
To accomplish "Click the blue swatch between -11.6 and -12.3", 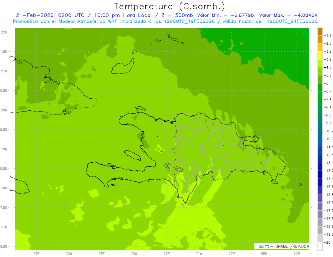I will (x=320, y=151).
